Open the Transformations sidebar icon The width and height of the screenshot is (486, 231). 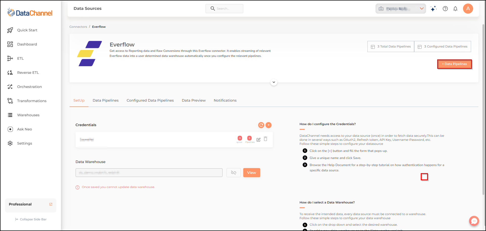coord(10,101)
